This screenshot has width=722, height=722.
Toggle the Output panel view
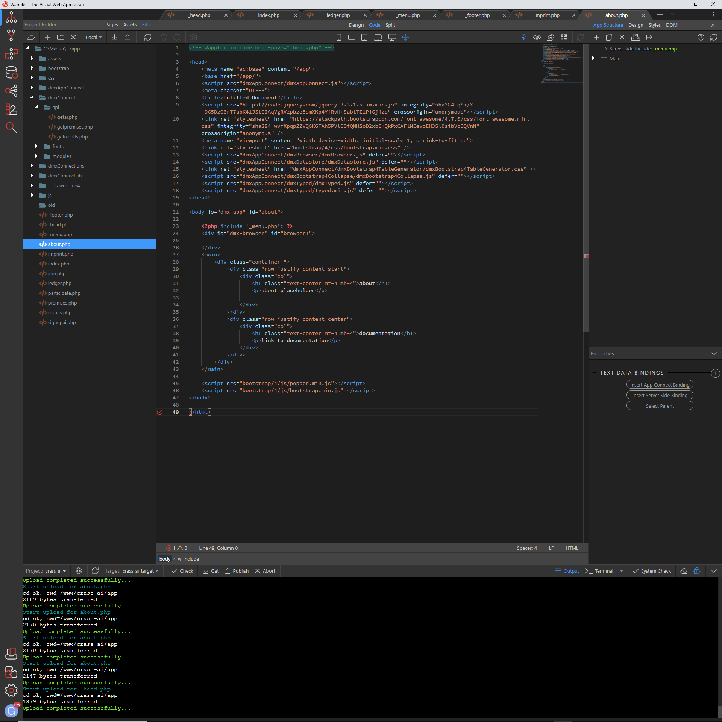coord(567,571)
